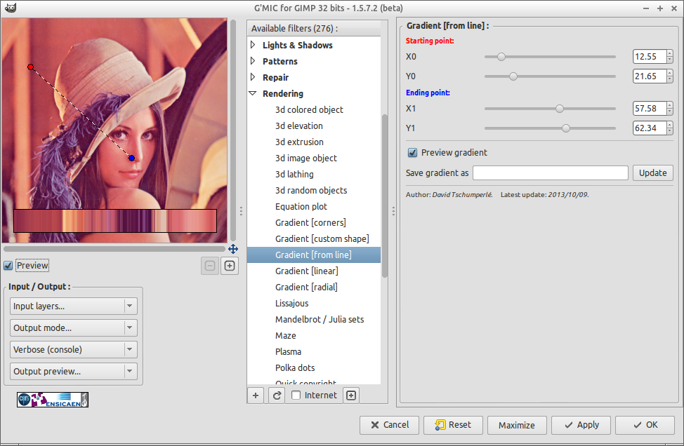The image size is (684, 446).
Task: Select the 3d image object filter
Action: (x=314, y=158)
